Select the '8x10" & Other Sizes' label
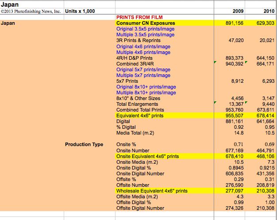The image size is (277, 220). [138, 98]
